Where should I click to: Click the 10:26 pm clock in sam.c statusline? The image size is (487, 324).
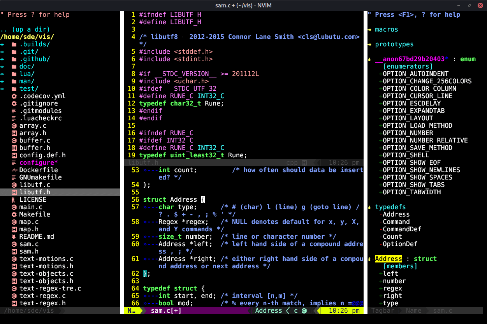tap(344, 311)
